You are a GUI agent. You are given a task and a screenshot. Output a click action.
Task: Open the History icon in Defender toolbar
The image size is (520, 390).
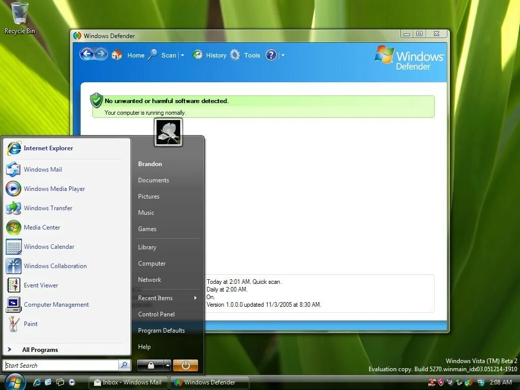click(198, 54)
